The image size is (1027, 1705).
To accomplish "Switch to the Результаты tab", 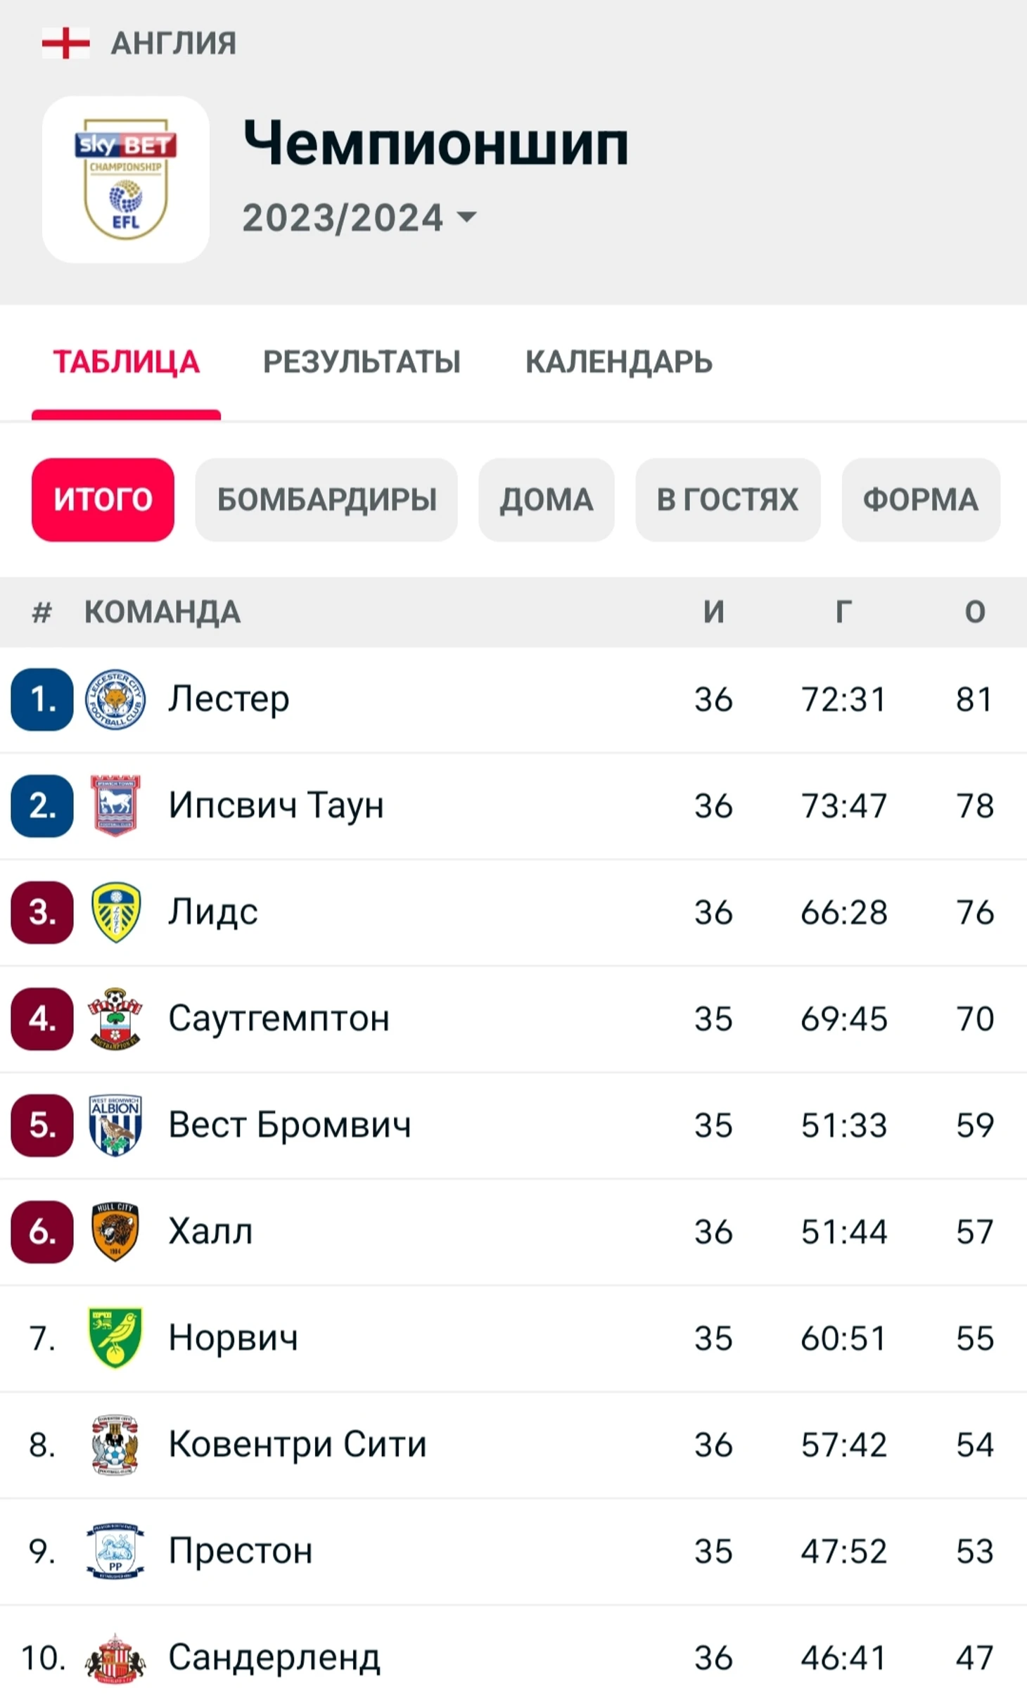I will click(x=362, y=362).
